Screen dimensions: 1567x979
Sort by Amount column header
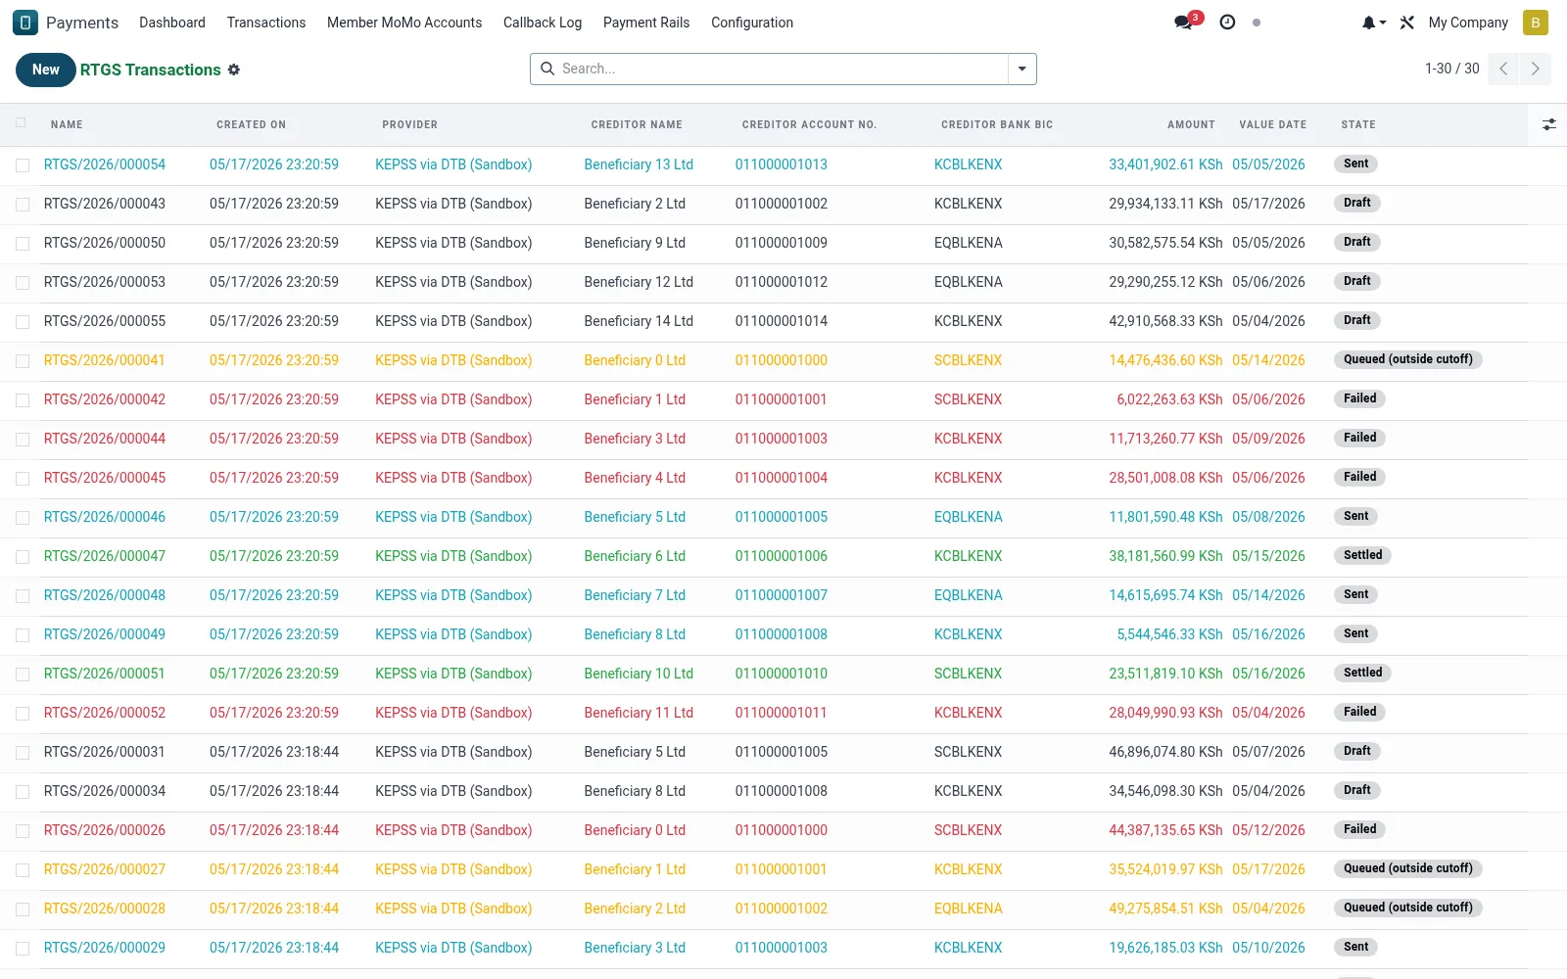coord(1191,124)
